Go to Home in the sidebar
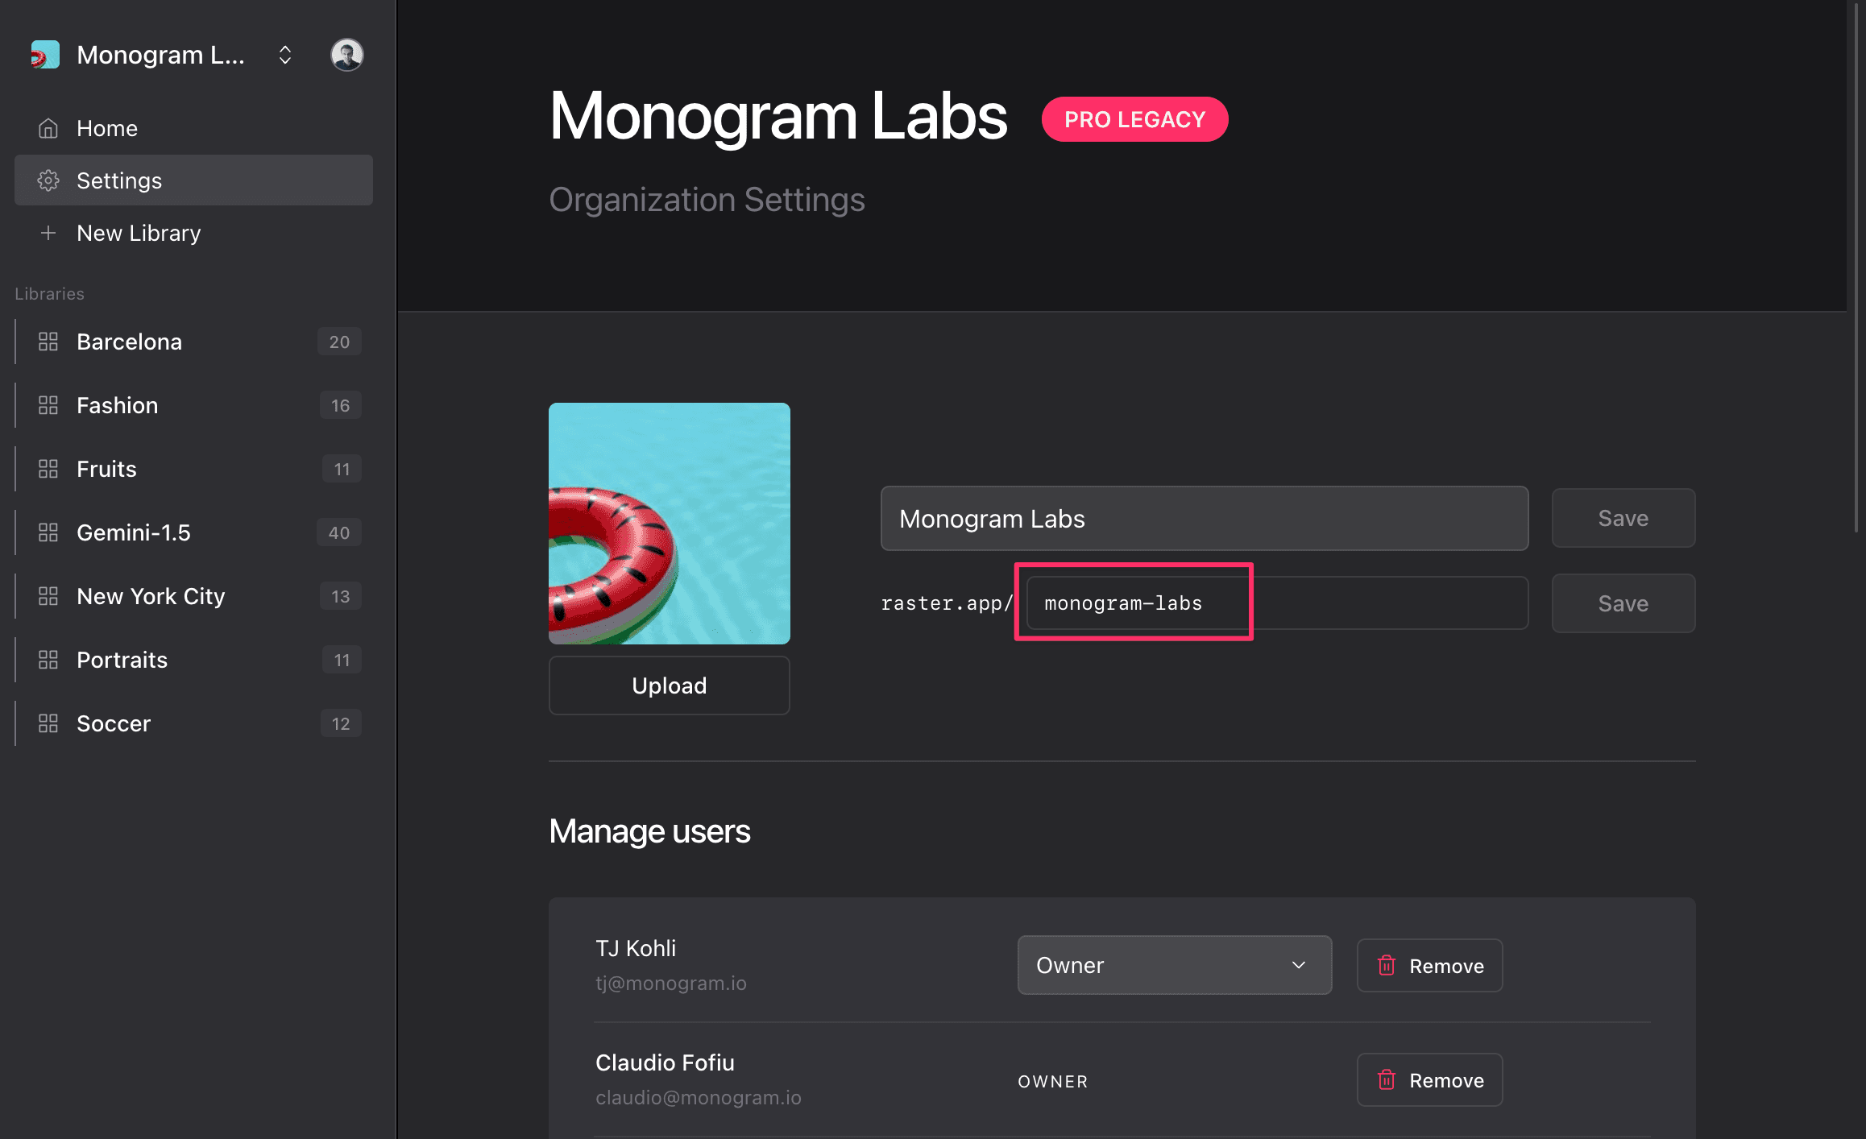1866x1139 pixels. [193, 128]
